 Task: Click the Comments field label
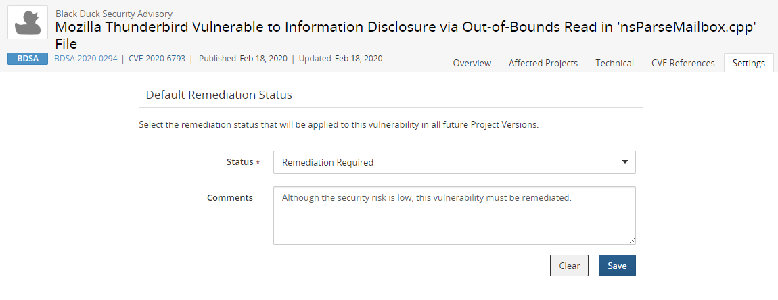point(229,197)
